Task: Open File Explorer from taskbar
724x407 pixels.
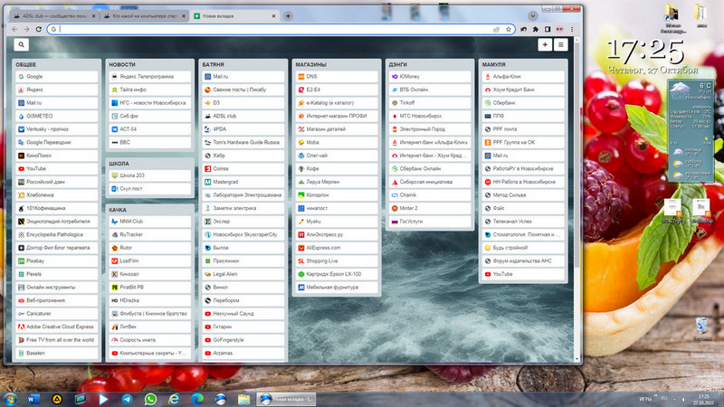Action: coord(243,399)
